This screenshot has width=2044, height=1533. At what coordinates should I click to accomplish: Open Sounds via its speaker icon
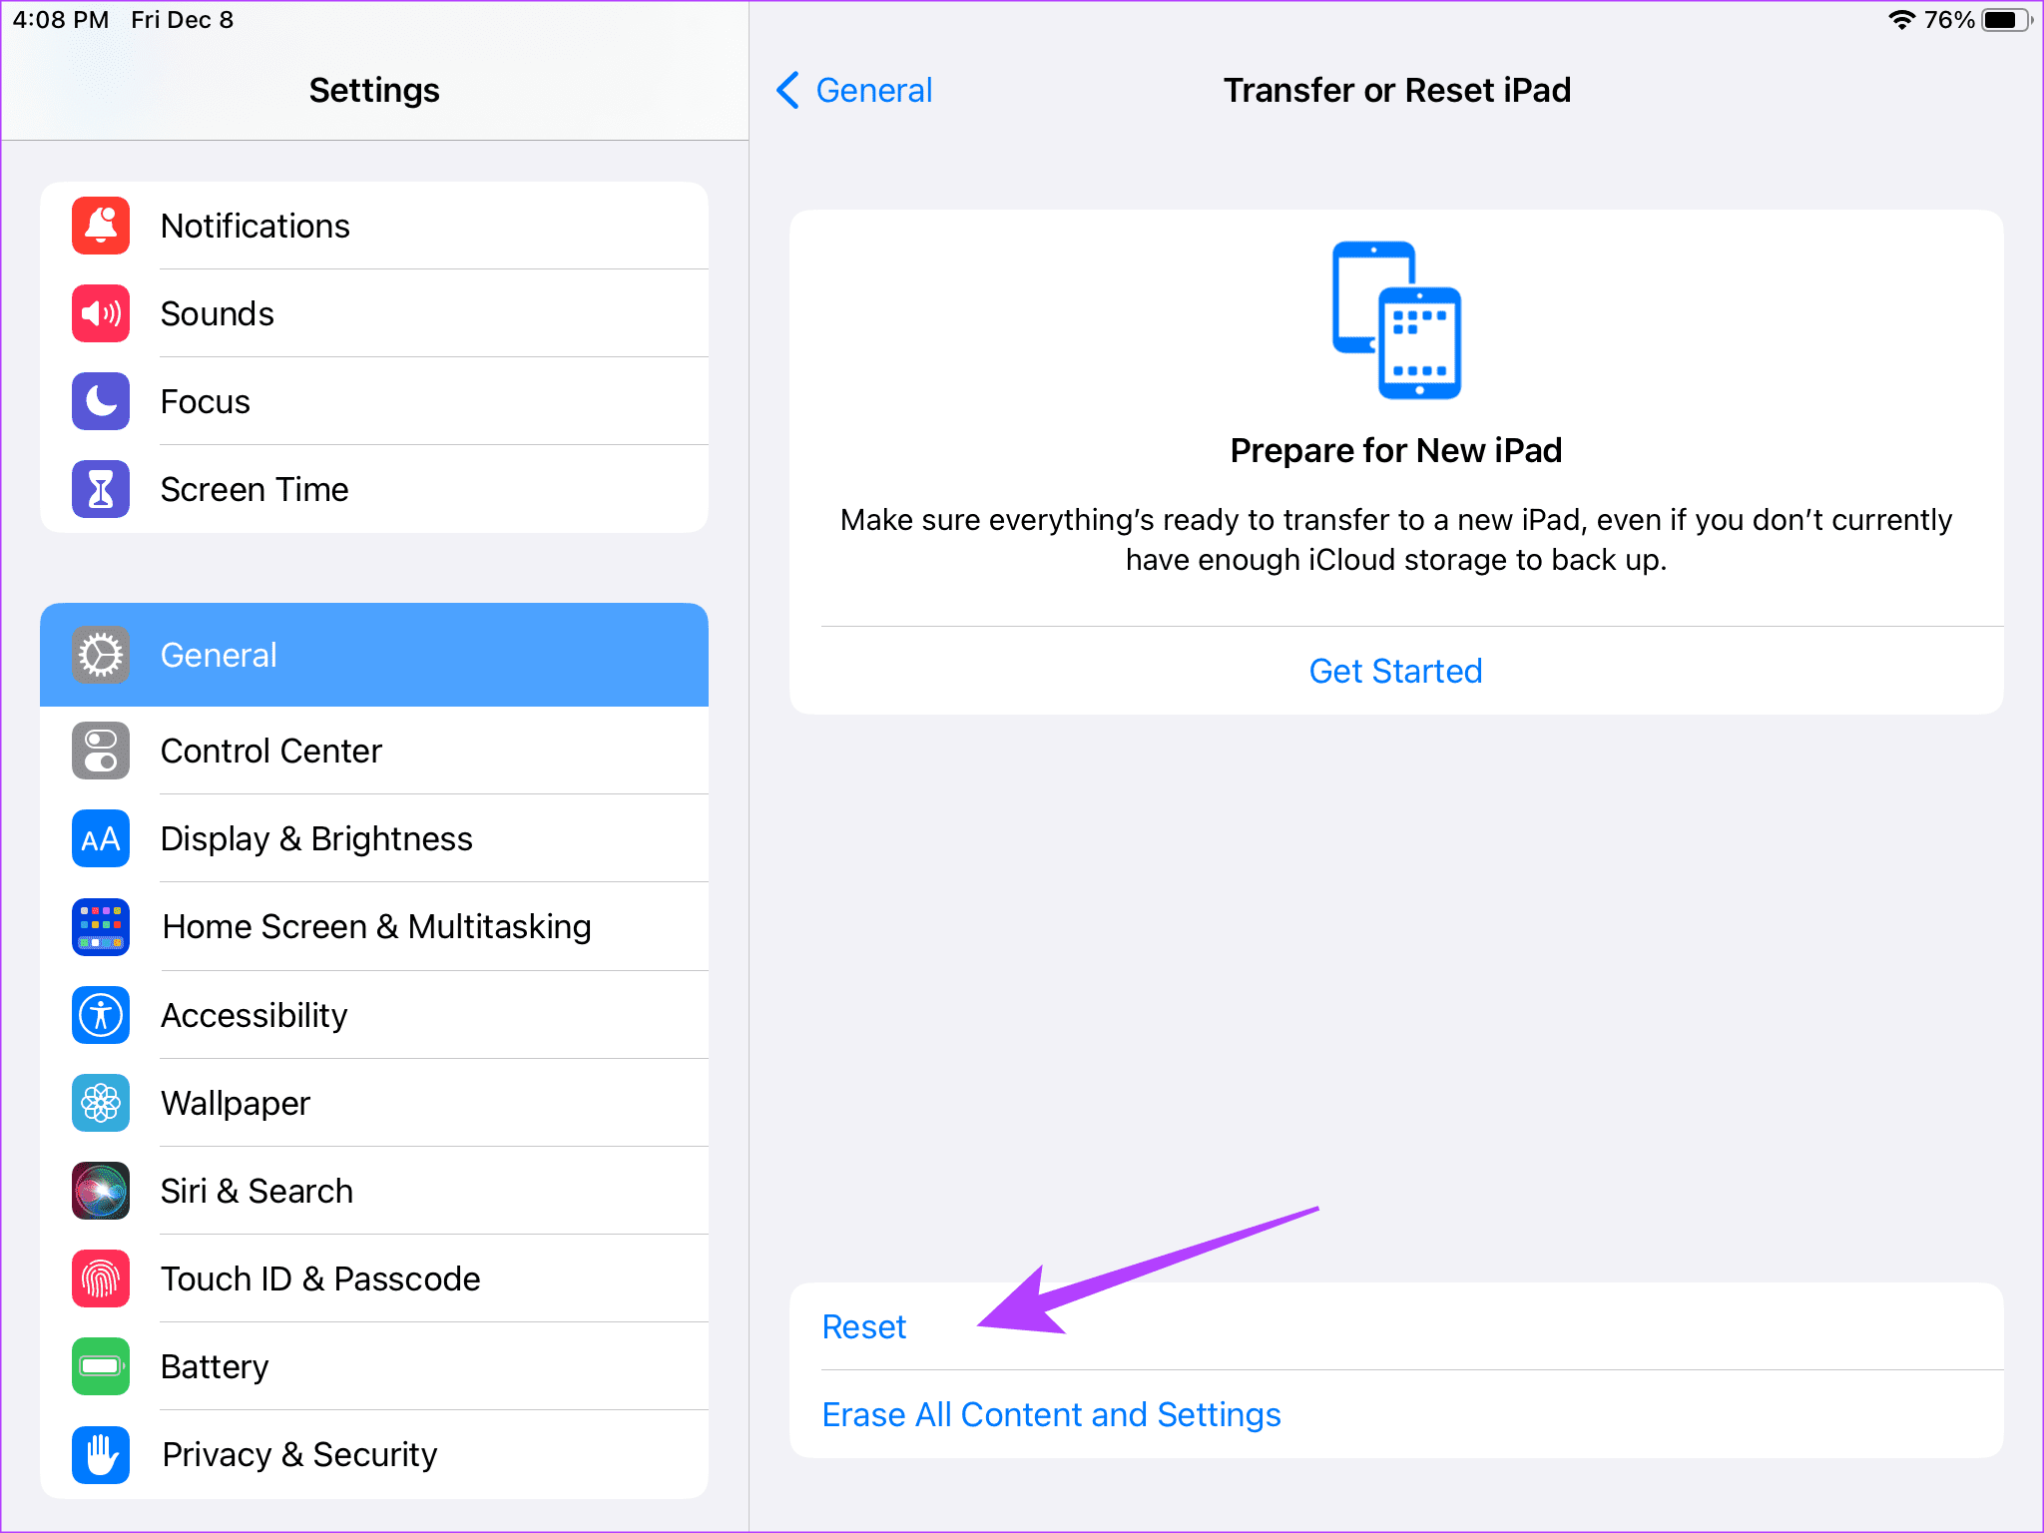click(x=101, y=313)
